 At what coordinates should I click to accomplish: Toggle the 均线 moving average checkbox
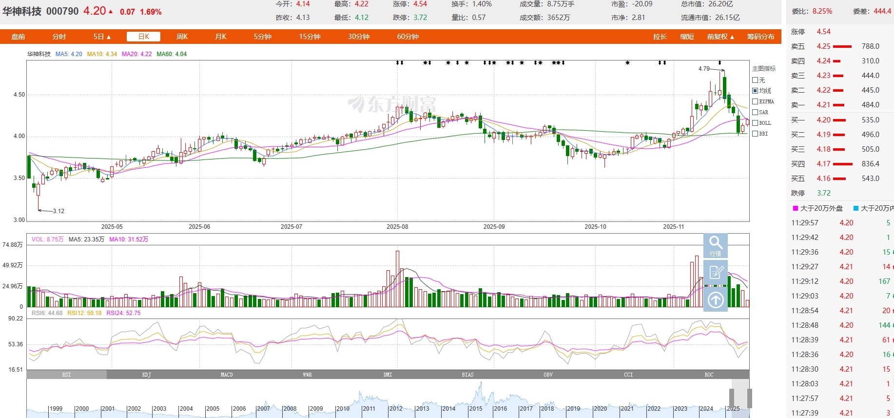(x=755, y=91)
